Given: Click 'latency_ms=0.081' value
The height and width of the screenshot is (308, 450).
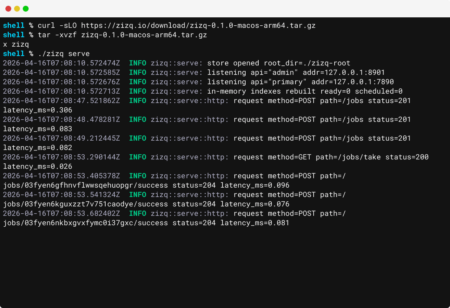Looking at the screenshot, I should tap(255, 223).
